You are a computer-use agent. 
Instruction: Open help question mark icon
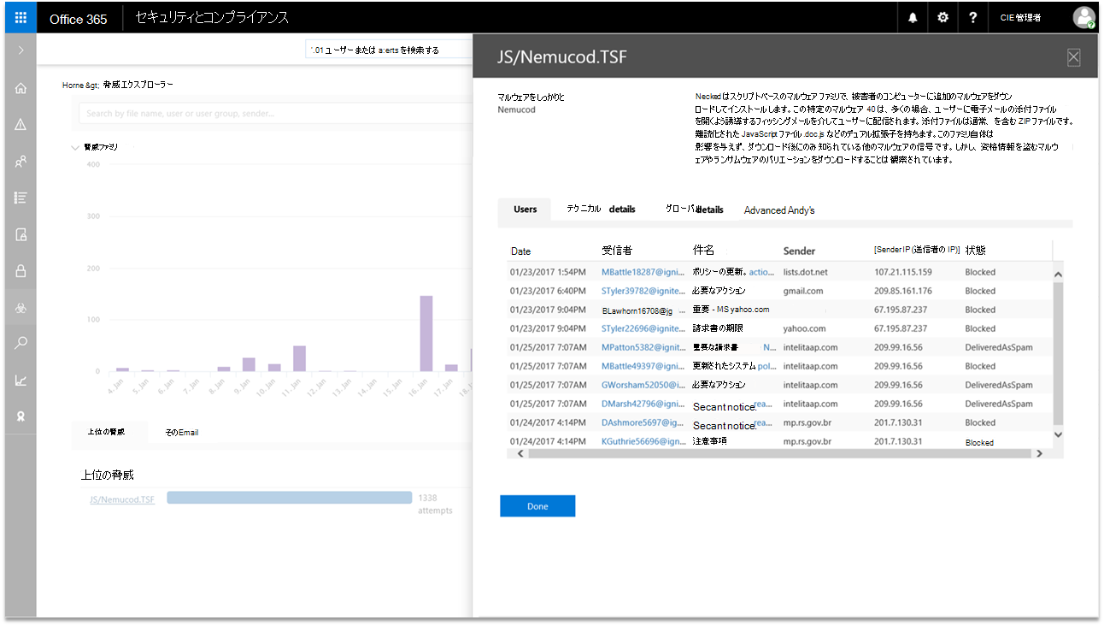point(972,18)
